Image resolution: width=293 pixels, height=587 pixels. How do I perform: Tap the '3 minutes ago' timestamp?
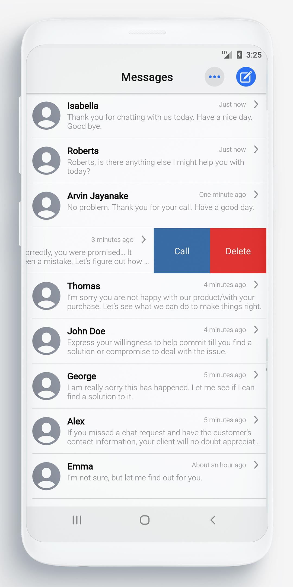pos(112,240)
